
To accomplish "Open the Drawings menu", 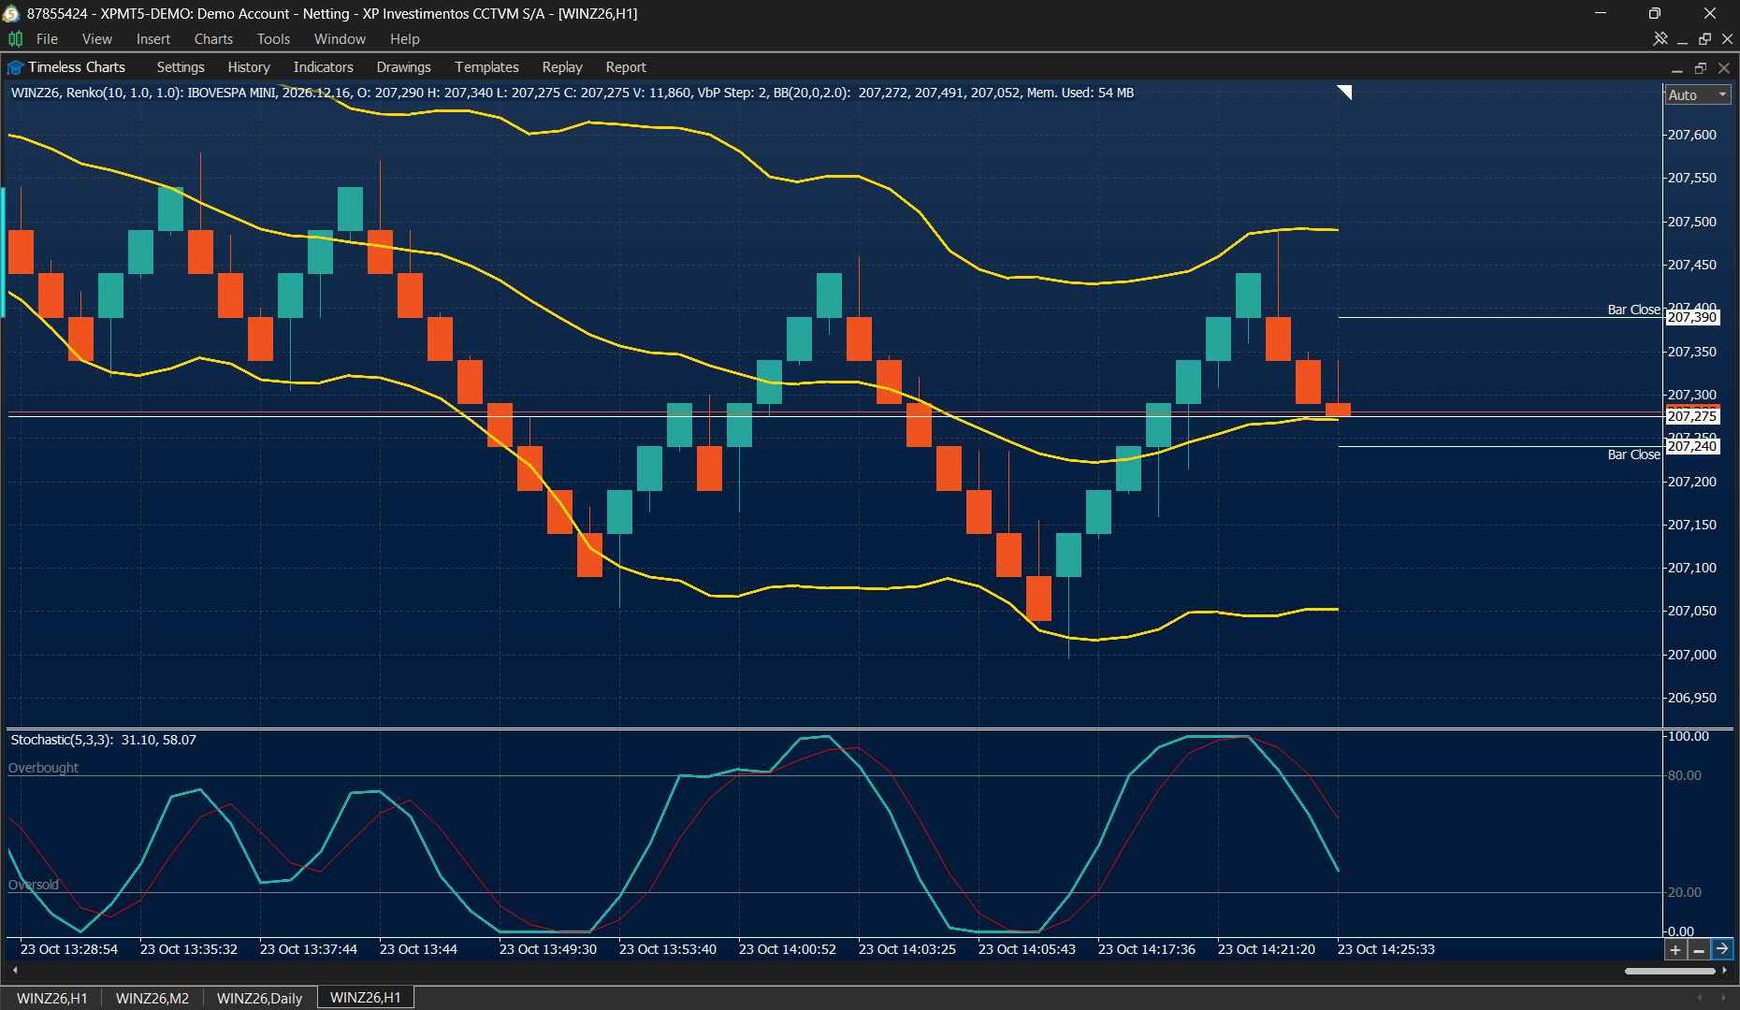I will click(x=403, y=67).
